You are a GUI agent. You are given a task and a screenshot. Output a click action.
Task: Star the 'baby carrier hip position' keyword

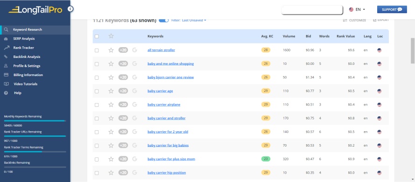click(111, 173)
